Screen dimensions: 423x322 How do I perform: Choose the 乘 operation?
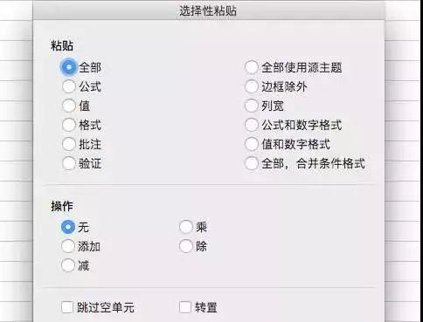(186, 227)
